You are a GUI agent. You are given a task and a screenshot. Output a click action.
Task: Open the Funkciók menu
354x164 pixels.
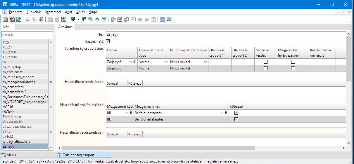34,12
